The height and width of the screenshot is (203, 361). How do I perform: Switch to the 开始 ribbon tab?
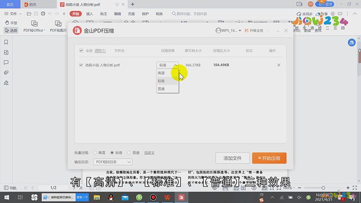pos(75,14)
